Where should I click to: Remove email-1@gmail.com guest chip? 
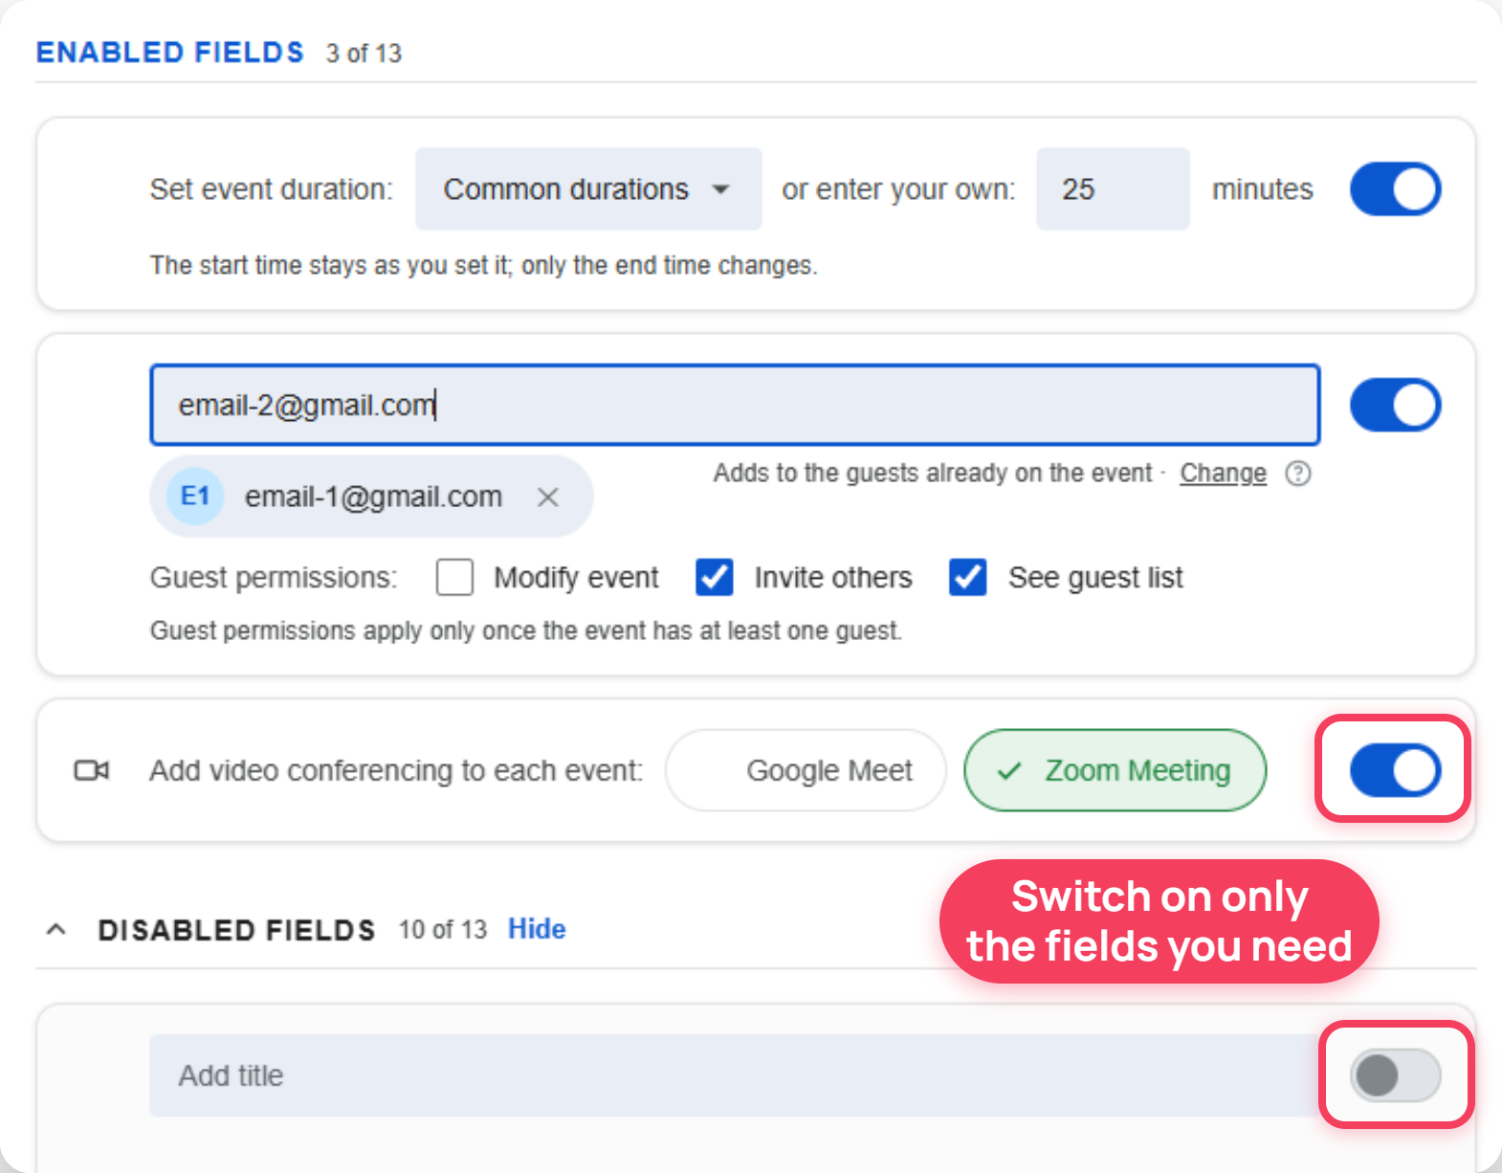click(548, 497)
